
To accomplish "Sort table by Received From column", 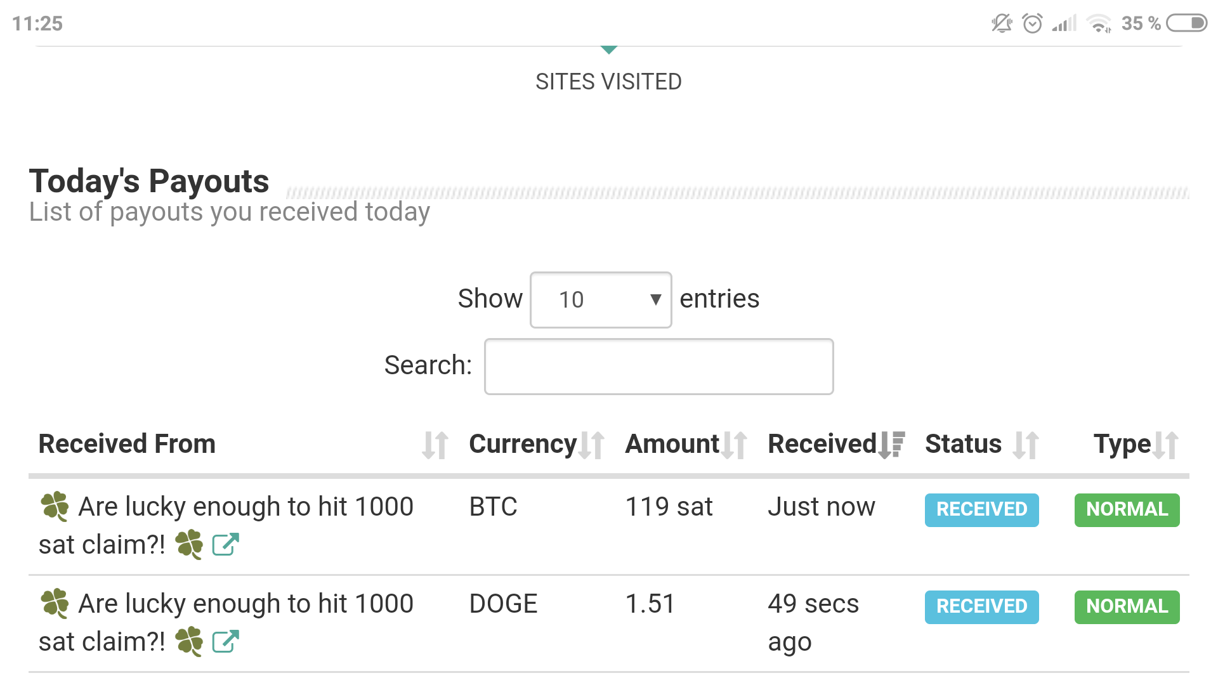I will click(435, 445).
